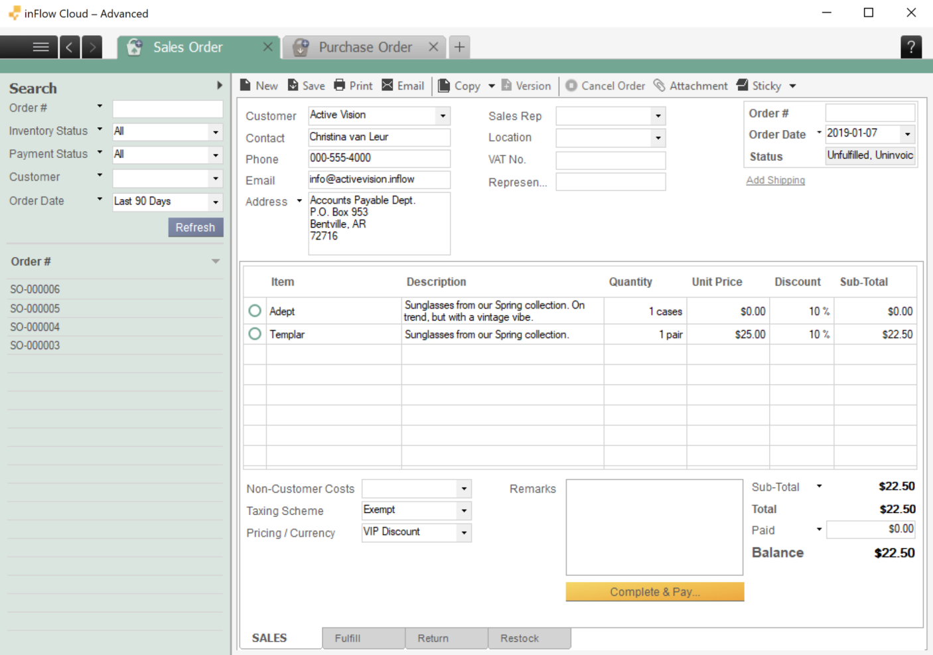
Task: Select the Templar row radio circle
Action: 255,334
